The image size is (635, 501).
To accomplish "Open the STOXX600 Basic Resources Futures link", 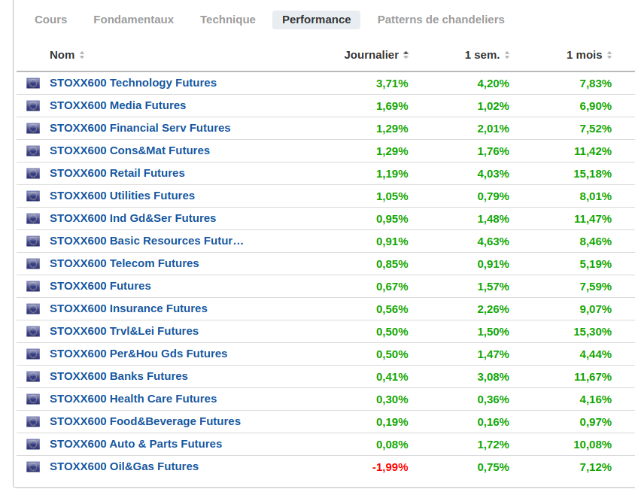I will (x=147, y=241).
